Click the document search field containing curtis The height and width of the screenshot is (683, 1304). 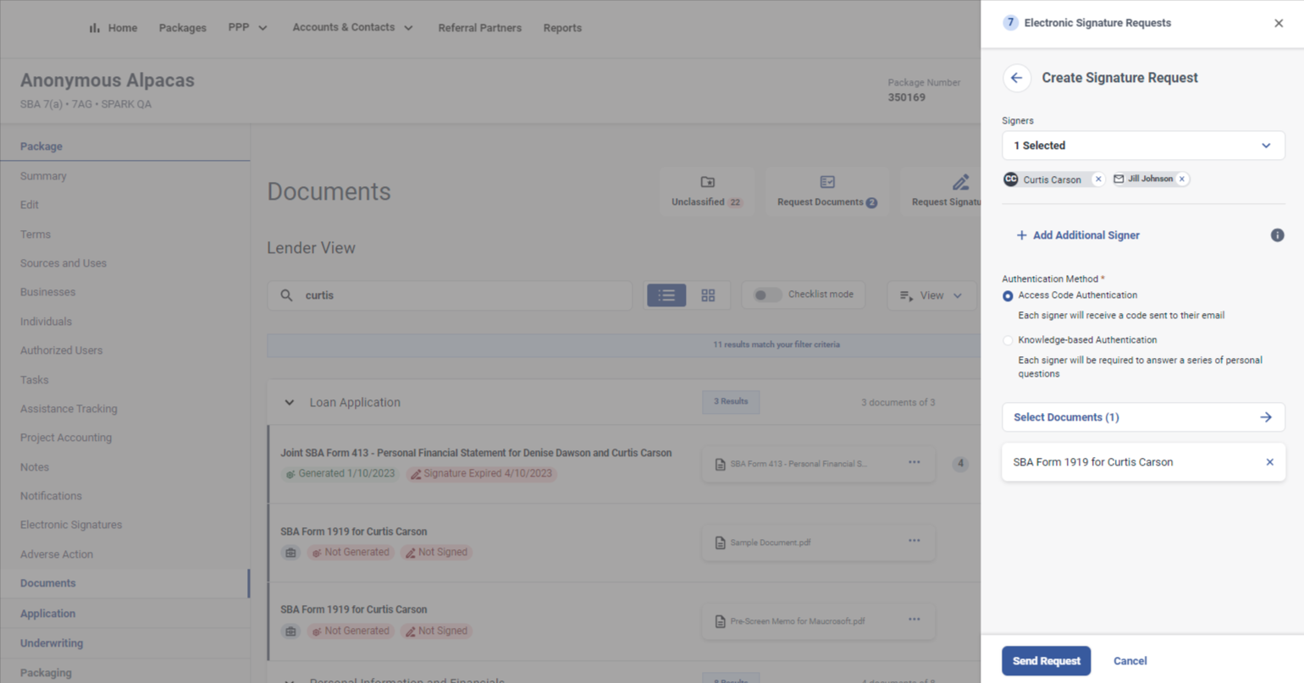point(450,295)
